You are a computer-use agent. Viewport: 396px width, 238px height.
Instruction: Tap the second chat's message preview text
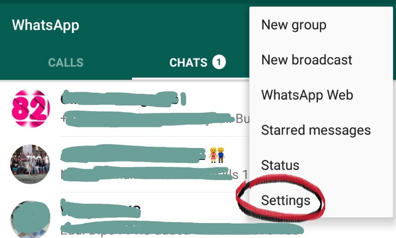[154, 174]
